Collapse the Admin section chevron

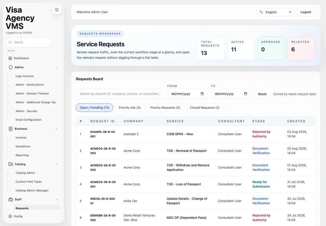(x=56, y=67)
